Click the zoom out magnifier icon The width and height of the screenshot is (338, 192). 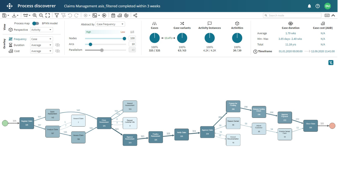[41, 15]
